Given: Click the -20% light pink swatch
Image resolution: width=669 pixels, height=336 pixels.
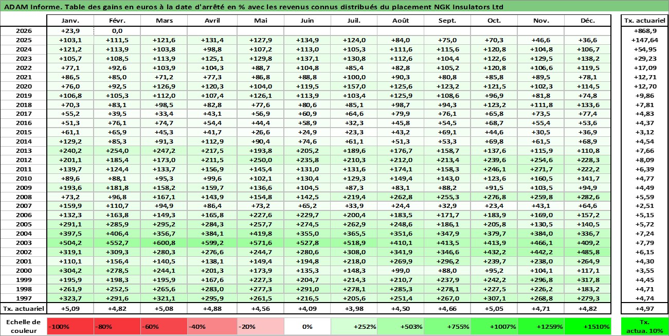Looking at the screenshot, I should click(x=260, y=326).
